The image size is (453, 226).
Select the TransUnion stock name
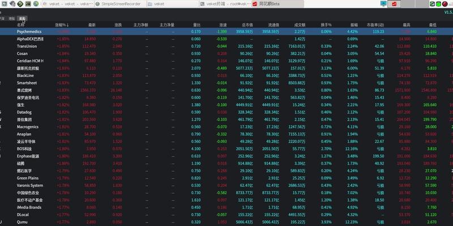(27, 46)
